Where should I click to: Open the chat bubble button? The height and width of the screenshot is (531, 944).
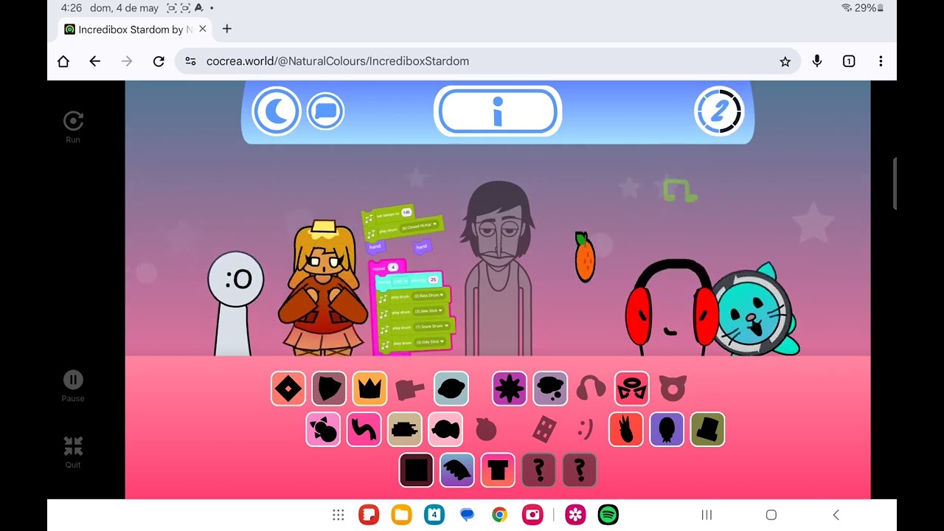[x=325, y=111]
